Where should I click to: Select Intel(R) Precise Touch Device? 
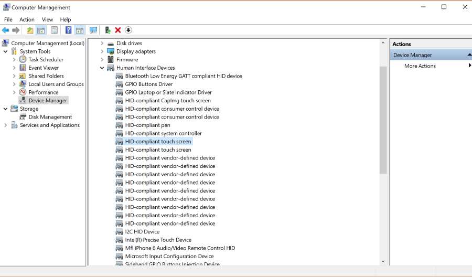click(158, 240)
